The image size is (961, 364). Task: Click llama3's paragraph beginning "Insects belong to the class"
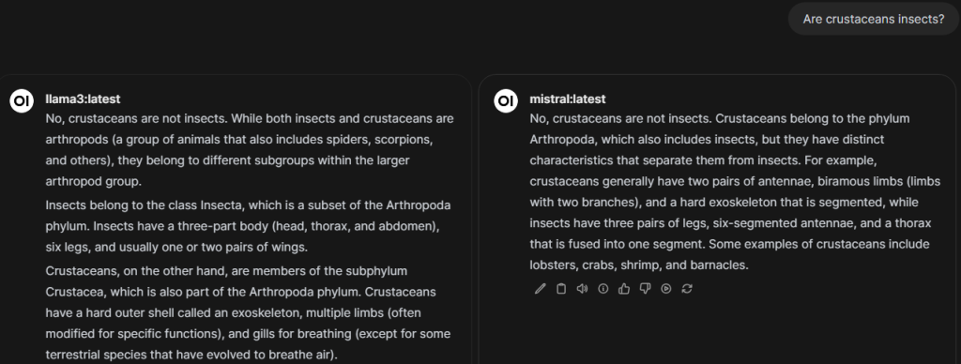(x=249, y=226)
